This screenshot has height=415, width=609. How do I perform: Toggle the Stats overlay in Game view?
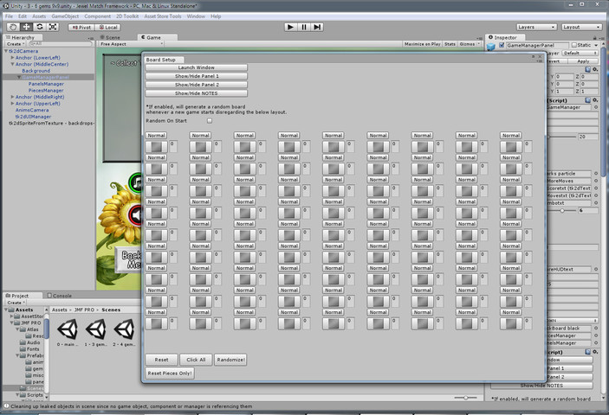[450, 44]
